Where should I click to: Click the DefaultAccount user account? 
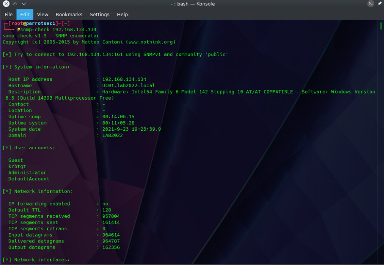click(x=28, y=179)
